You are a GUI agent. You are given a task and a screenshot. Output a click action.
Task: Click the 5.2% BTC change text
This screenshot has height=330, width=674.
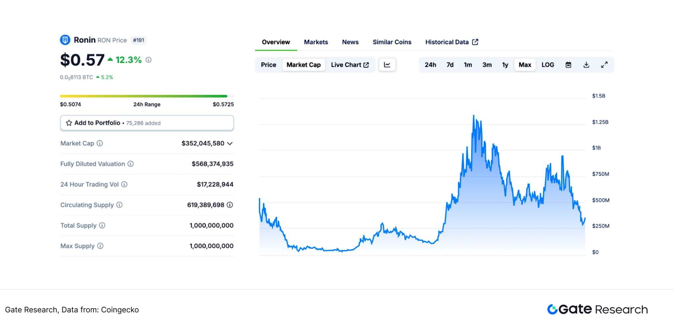(x=107, y=77)
